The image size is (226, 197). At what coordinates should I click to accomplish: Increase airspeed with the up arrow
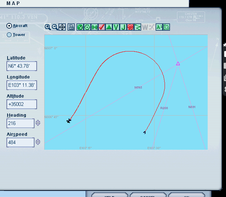[38, 140]
